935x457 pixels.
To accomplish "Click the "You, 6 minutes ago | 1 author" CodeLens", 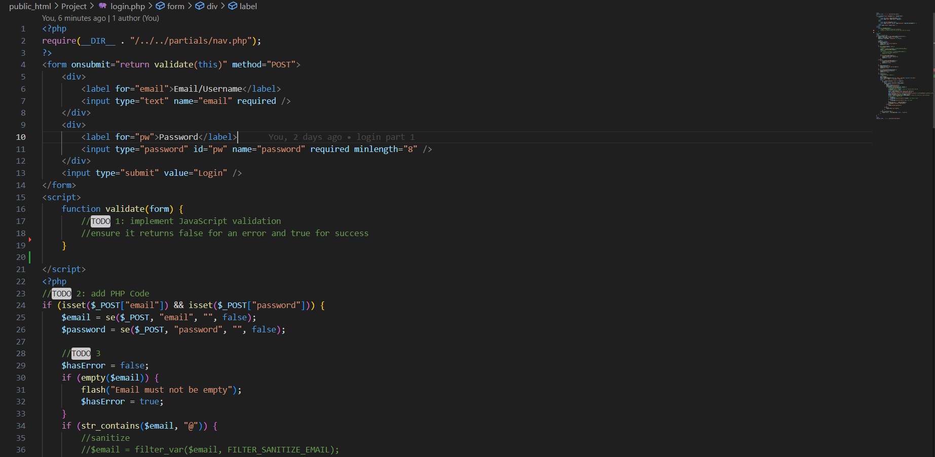I will 100,18.
